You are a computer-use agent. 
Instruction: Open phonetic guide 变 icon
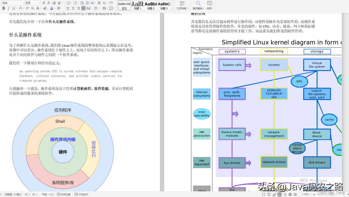(59, 3)
